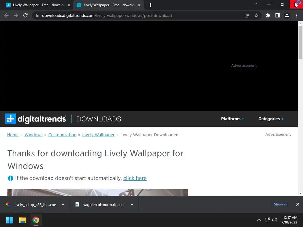This screenshot has height=227, width=303.
Task: Click the page vertical scrollbar thumb
Action: click(300, 43)
